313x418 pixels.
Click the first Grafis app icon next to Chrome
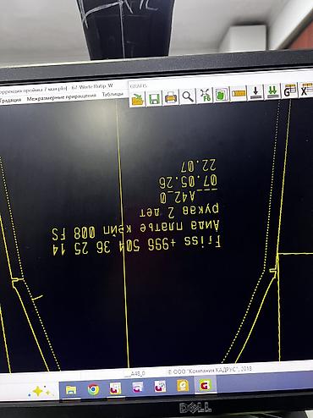[115, 388]
